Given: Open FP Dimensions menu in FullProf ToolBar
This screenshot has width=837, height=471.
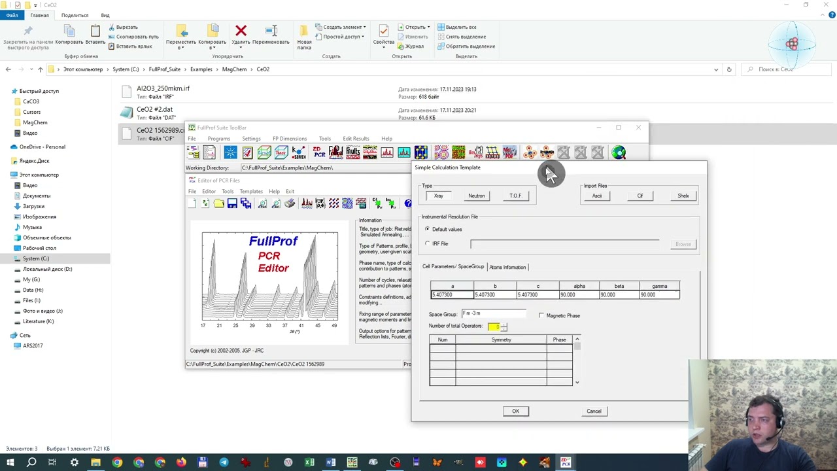Looking at the screenshot, I should (x=290, y=139).
